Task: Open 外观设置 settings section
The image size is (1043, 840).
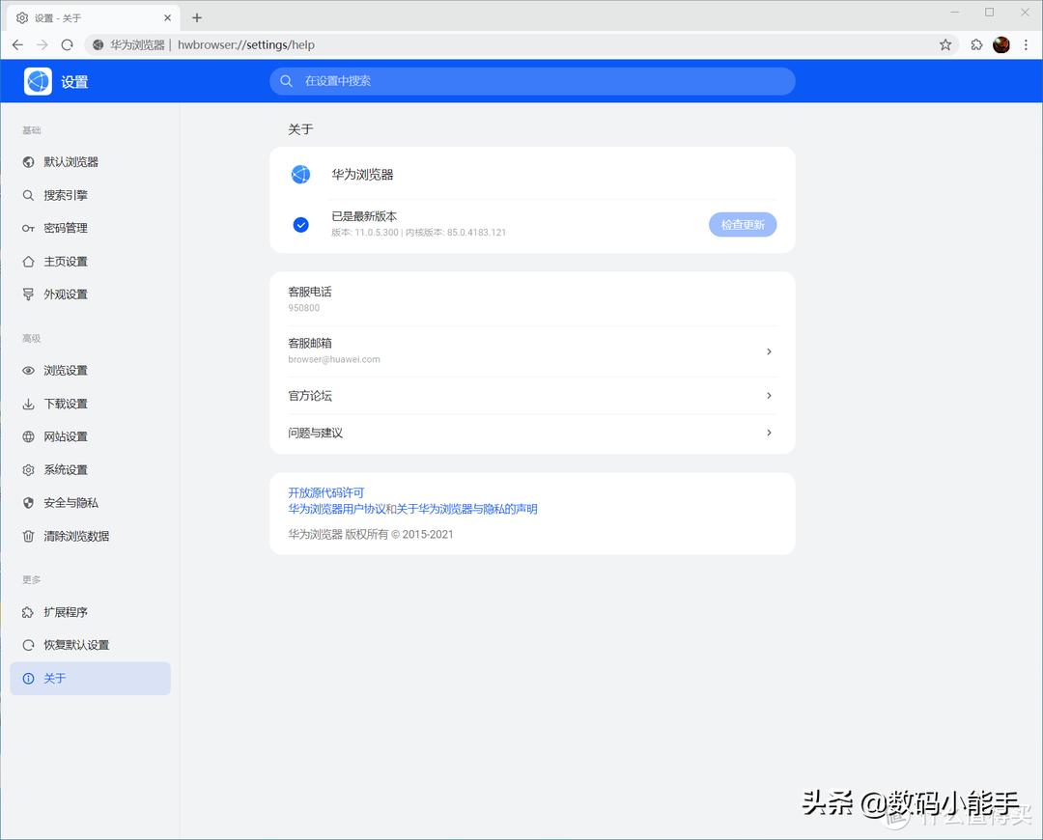Action: [x=91, y=294]
